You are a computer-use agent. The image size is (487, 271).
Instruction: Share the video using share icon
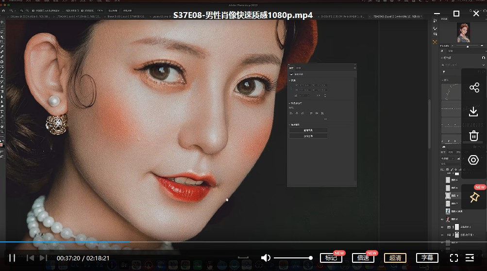pos(474,88)
